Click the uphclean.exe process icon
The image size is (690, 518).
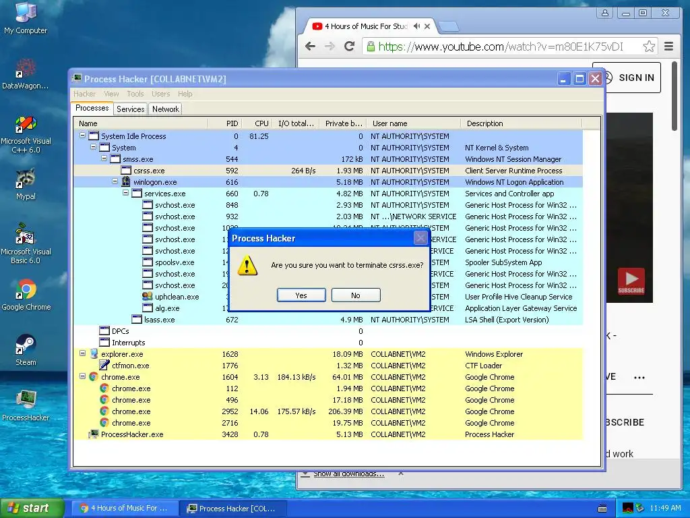tap(148, 297)
